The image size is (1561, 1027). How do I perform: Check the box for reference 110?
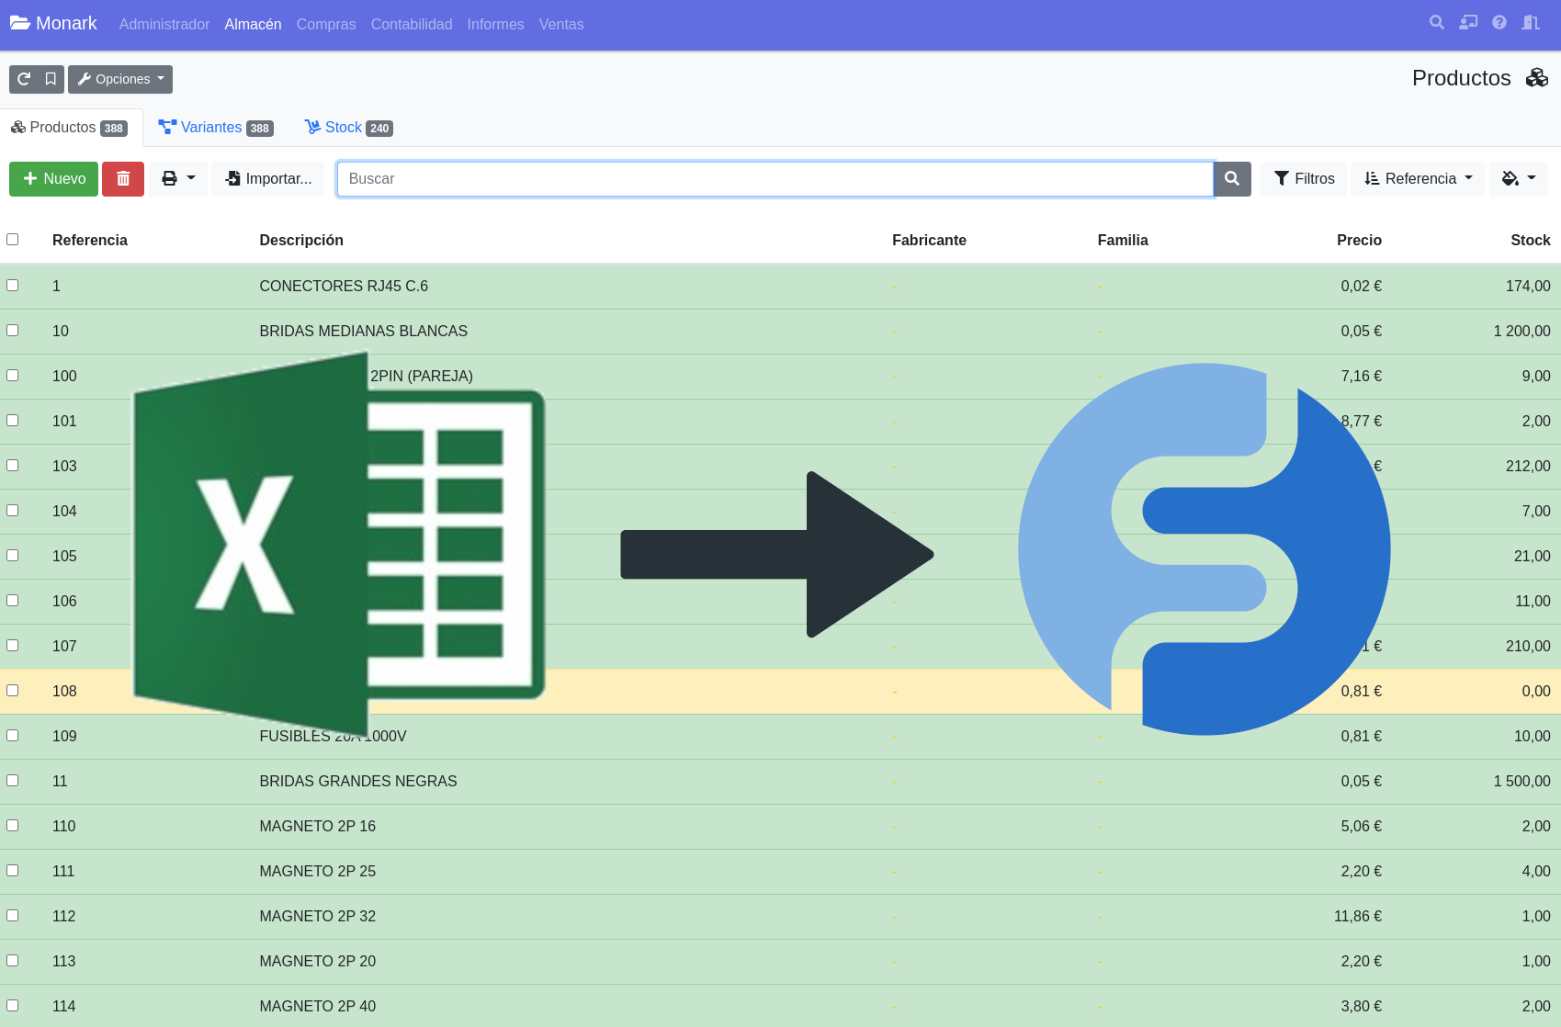click(x=13, y=825)
